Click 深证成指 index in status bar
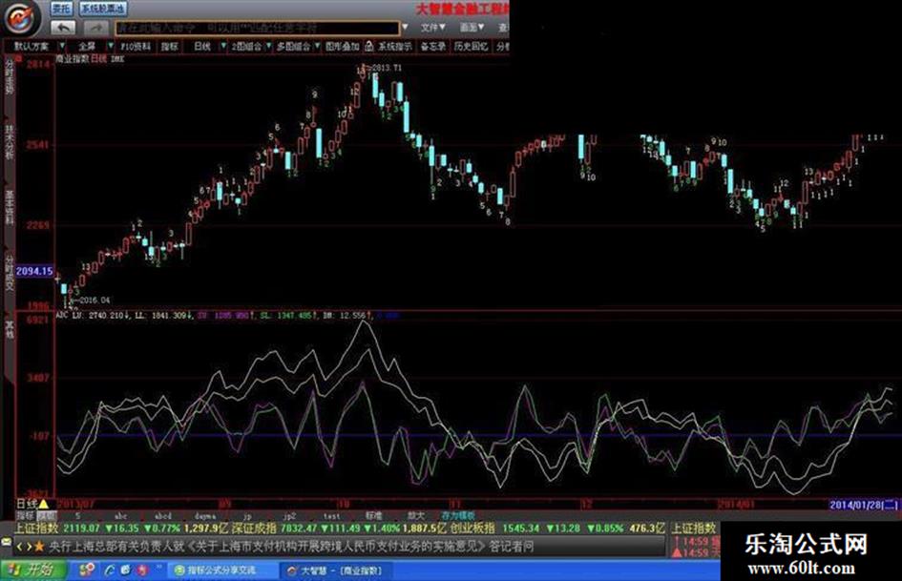 tap(254, 529)
